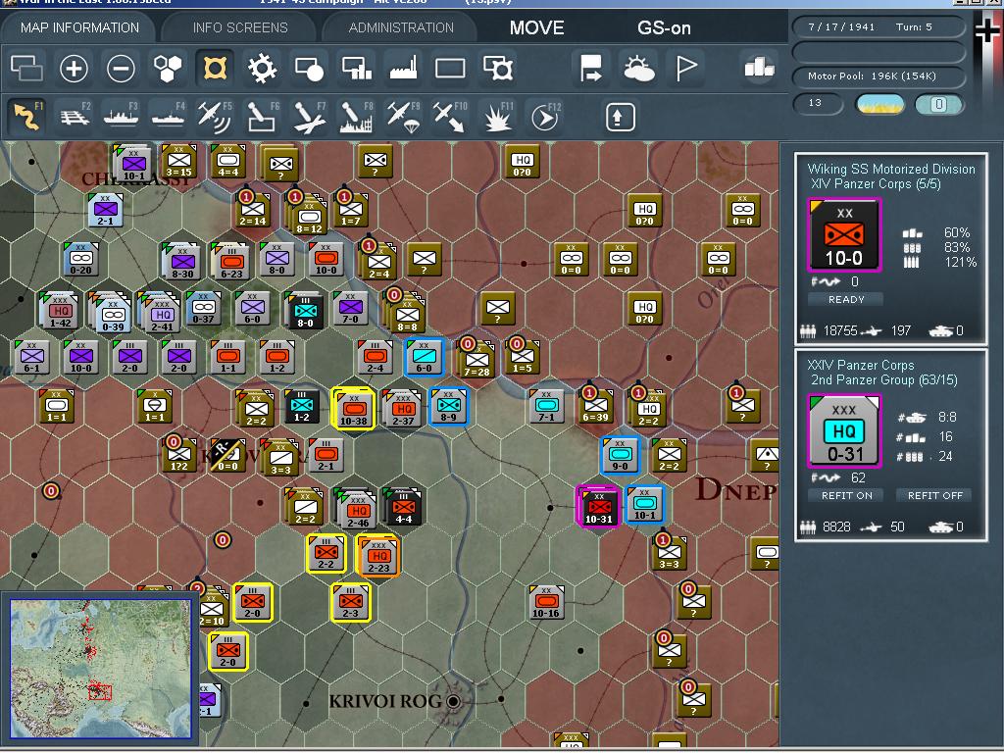Click the 2nd Panzer Group (63/15) link

coord(884,379)
